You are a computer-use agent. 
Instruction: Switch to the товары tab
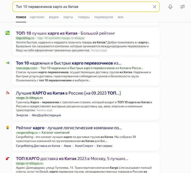(x=84, y=17)
